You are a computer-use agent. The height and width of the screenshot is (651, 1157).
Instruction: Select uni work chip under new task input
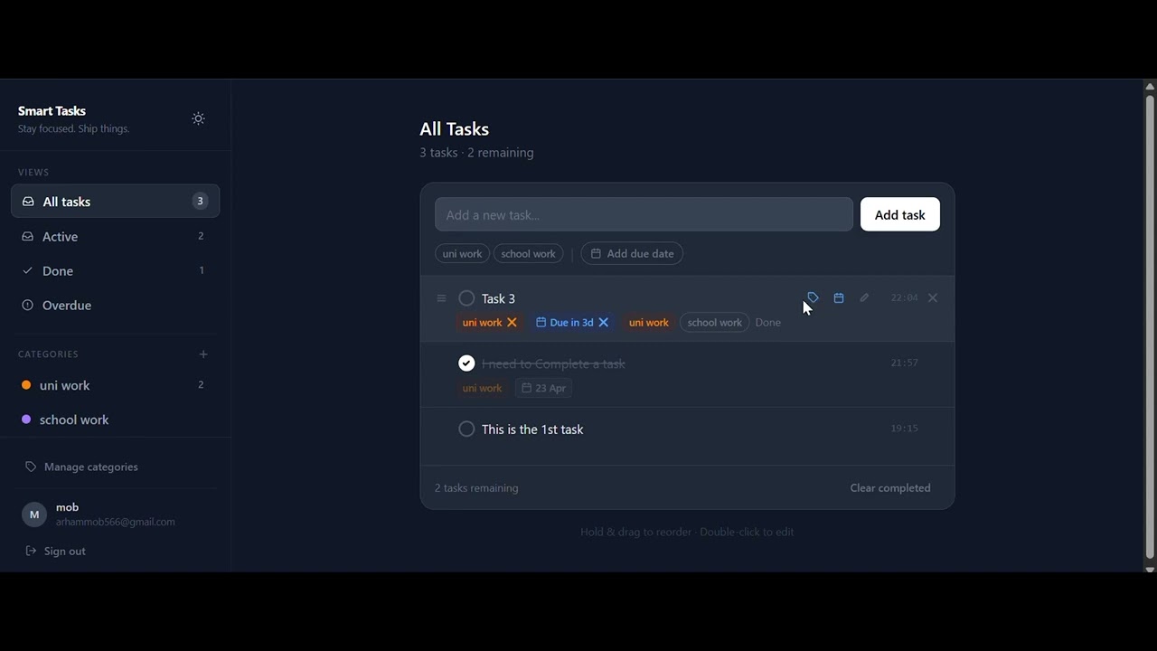462,253
